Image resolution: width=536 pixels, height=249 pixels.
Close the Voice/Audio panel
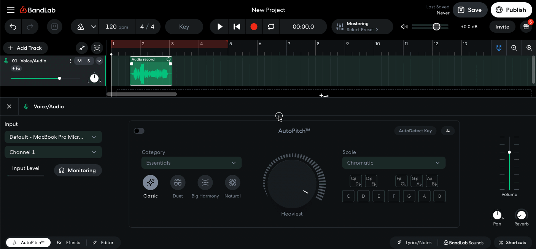tap(9, 106)
